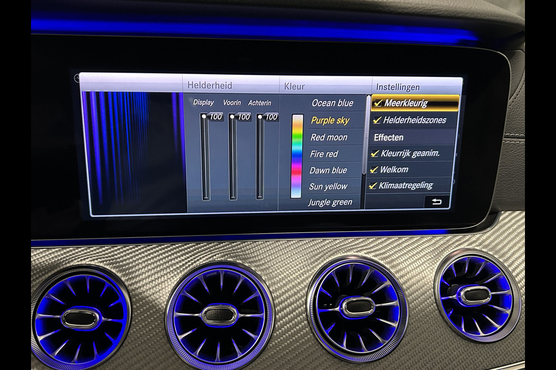Select the Ocean blue color preset
This screenshot has height=370, width=556.
click(x=332, y=103)
